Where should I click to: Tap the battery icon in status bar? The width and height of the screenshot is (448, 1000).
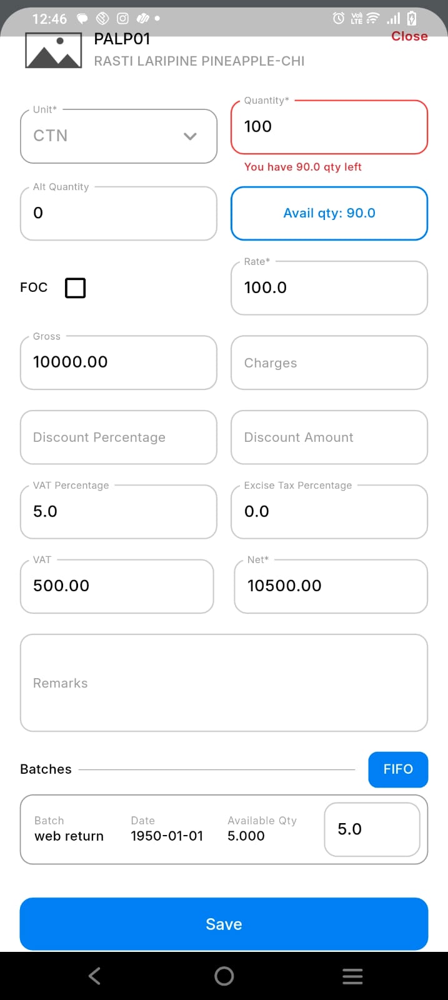click(412, 18)
